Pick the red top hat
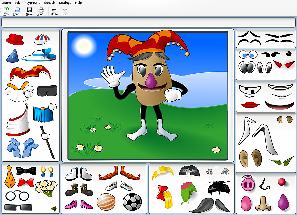This screenshot has height=215, width=297. [x=15, y=39]
